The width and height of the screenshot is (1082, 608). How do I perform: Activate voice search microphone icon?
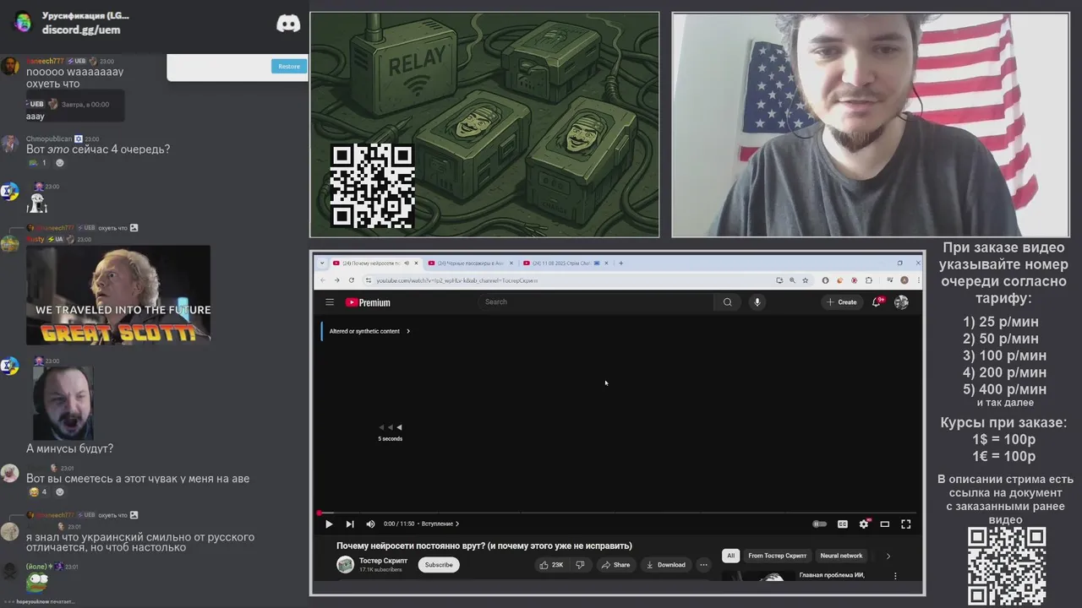click(x=757, y=302)
